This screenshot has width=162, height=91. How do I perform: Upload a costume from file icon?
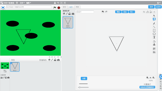pyautogui.click(x=70, y=14)
